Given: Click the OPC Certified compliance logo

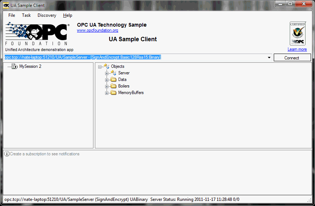Looking at the screenshot, I should point(298,34).
